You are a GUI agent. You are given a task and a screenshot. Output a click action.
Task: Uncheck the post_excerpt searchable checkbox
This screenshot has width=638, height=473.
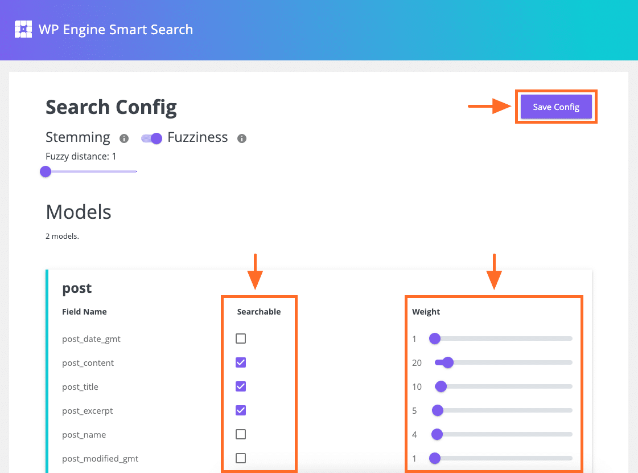point(240,410)
